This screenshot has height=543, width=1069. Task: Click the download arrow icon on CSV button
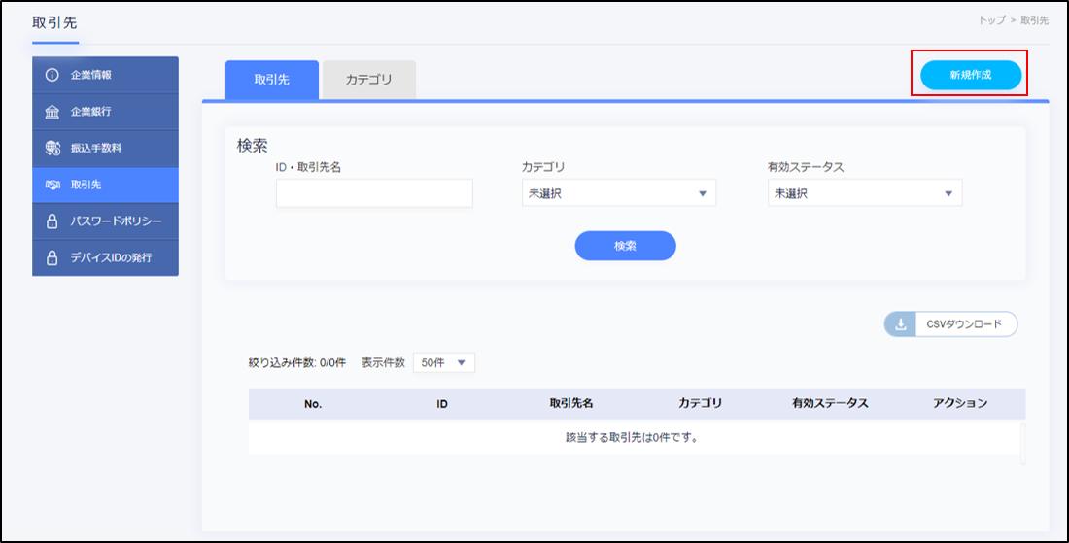click(900, 324)
